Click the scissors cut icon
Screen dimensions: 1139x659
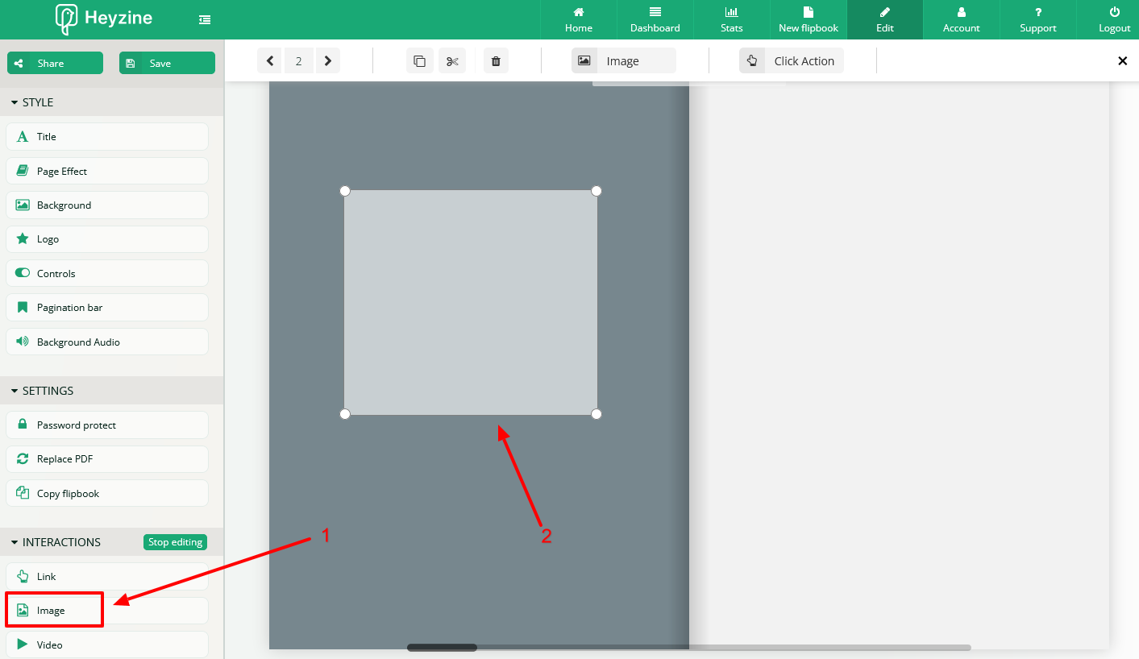(452, 61)
